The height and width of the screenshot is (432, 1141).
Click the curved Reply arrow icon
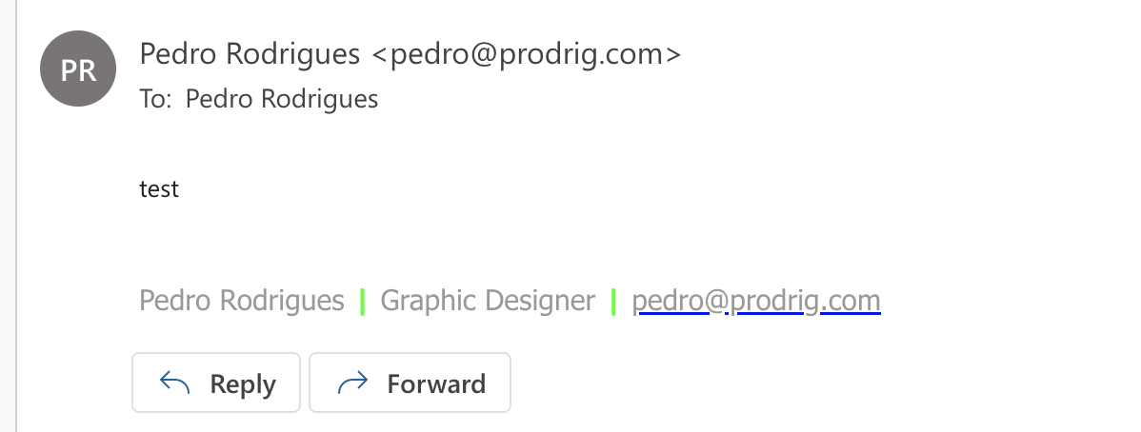[174, 383]
